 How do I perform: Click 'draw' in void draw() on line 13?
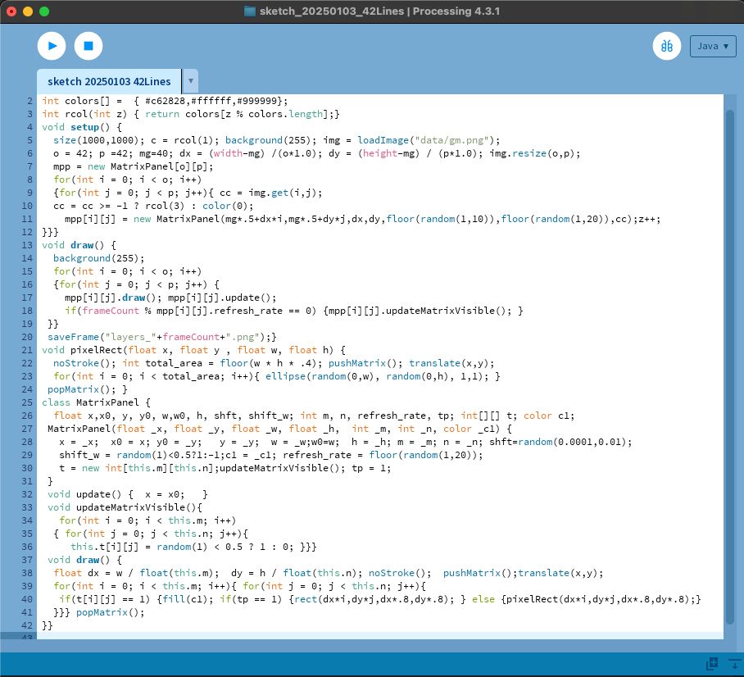[82, 245]
